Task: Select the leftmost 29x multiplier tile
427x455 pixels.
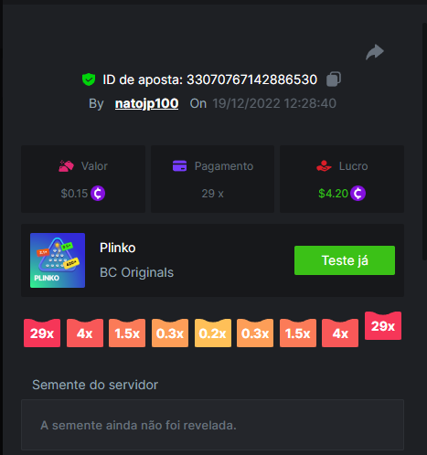Action: (42, 333)
